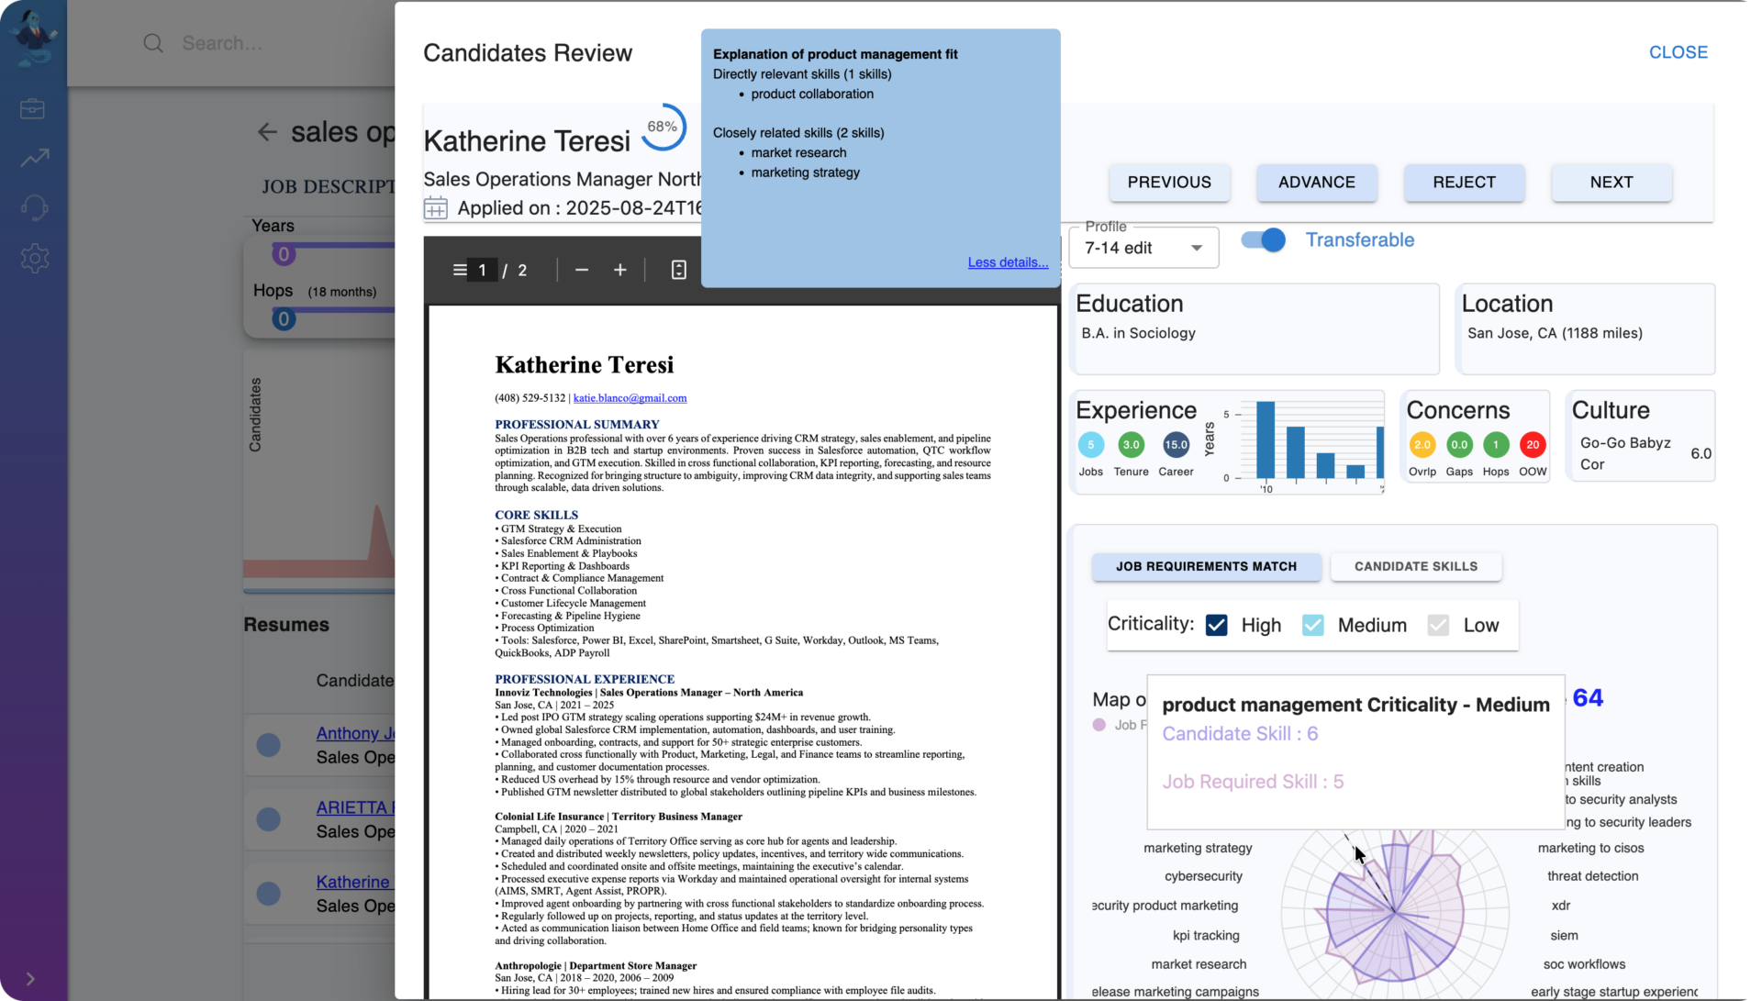The width and height of the screenshot is (1762, 1001).
Task: Click the Hops slider handle
Action: 284,319
